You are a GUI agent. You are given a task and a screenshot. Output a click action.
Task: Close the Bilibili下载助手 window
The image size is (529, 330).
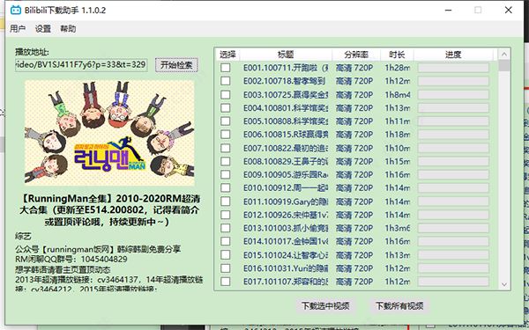(509, 10)
